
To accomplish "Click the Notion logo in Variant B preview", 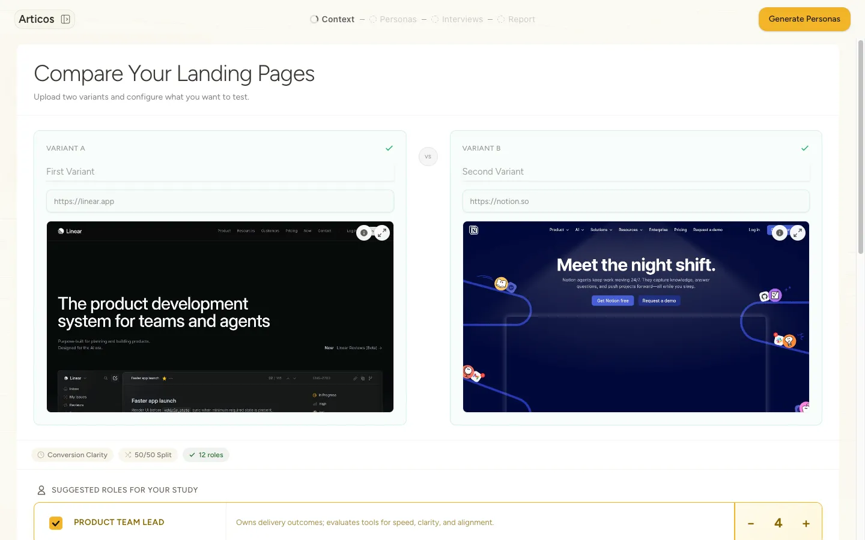I will point(473,230).
